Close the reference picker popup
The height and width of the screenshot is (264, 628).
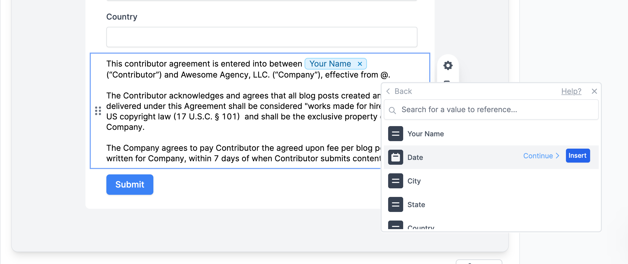[x=594, y=91]
